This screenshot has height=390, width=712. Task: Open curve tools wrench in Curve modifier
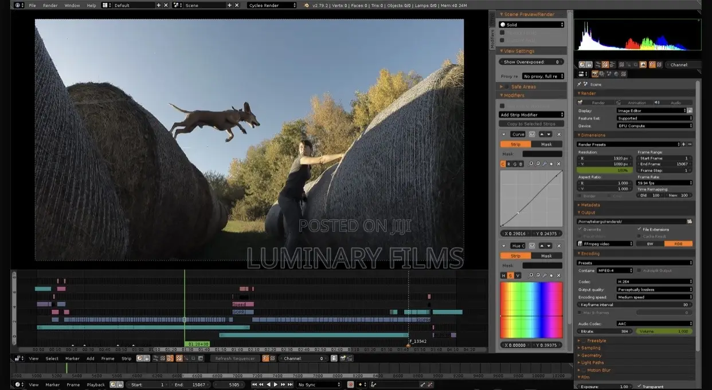point(544,164)
